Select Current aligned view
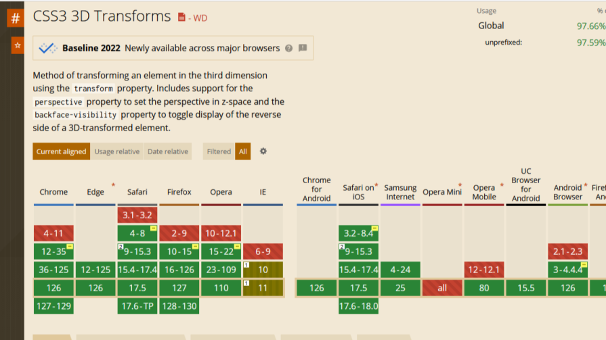Image resolution: width=606 pixels, height=340 pixels. pos(61,151)
